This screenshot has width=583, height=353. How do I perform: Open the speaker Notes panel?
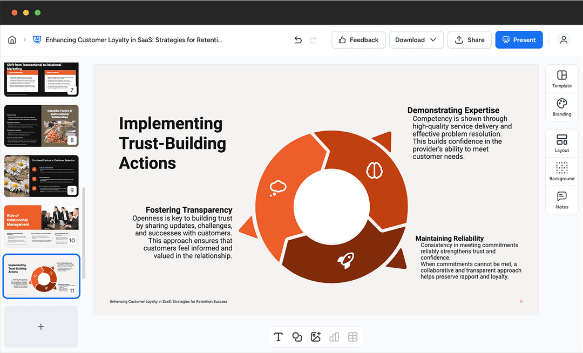pyautogui.click(x=561, y=200)
